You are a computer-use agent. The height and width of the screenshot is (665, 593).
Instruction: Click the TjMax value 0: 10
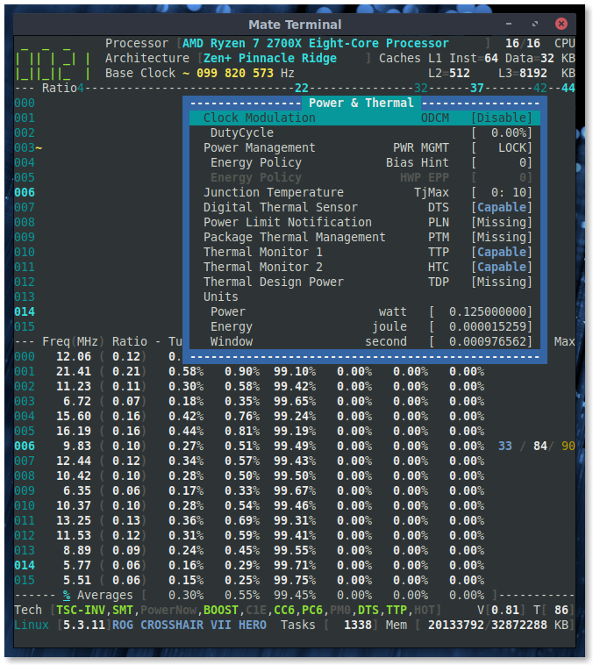point(502,192)
